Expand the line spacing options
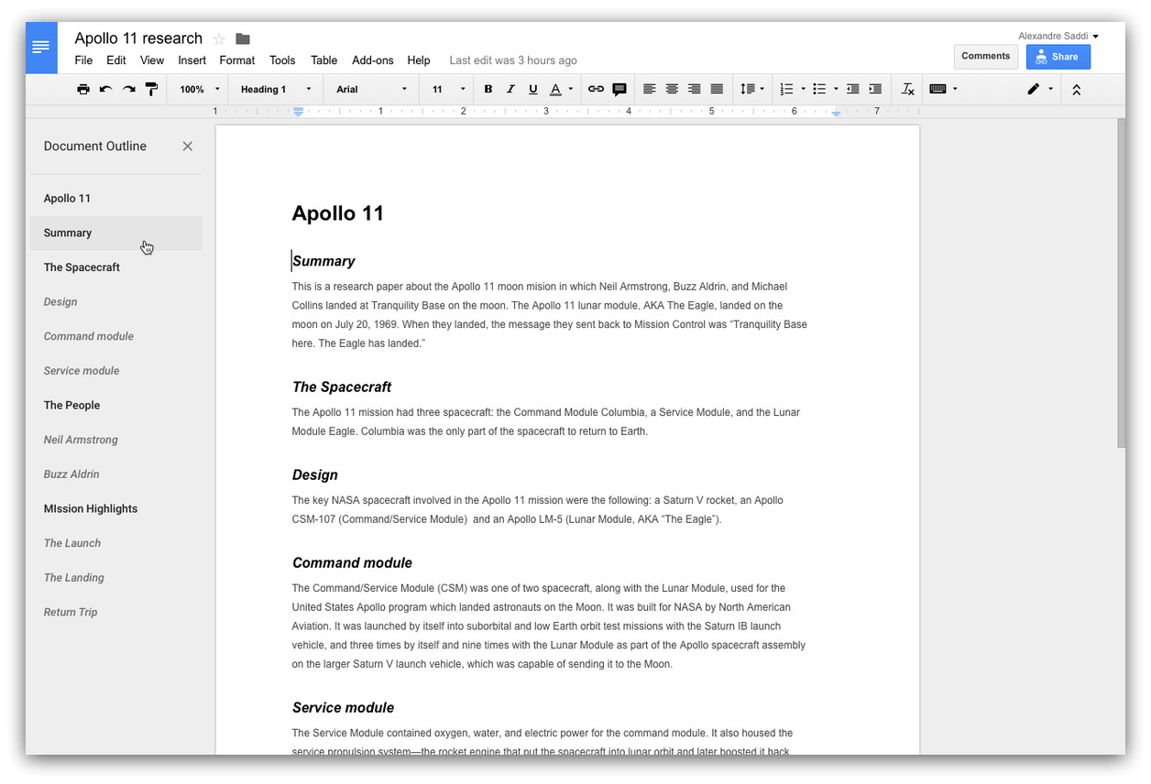The height and width of the screenshot is (784, 1151). [762, 89]
